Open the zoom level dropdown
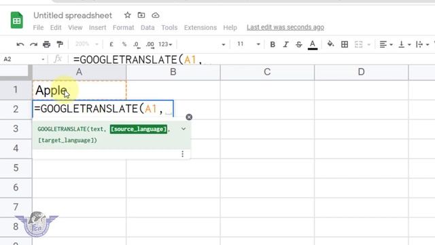The height and width of the screenshot is (245, 435). (x=87, y=44)
